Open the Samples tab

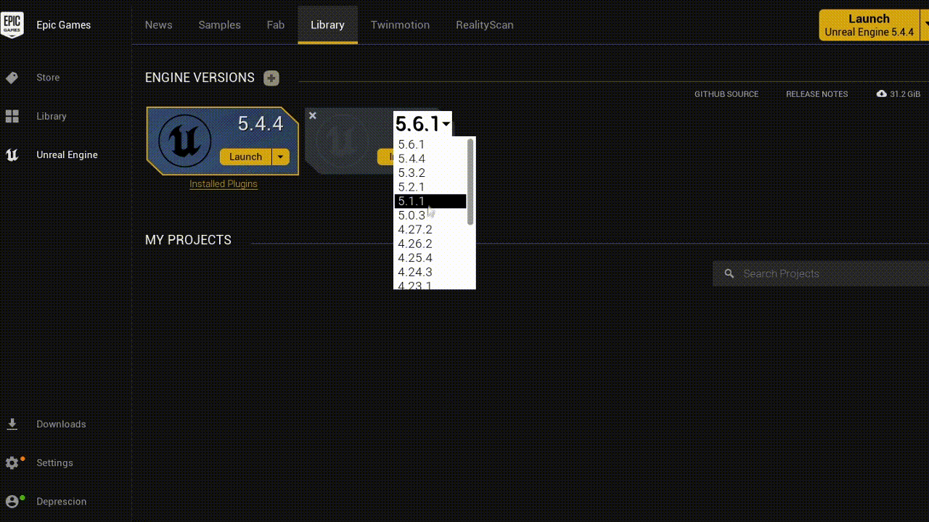tap(219, 25)
